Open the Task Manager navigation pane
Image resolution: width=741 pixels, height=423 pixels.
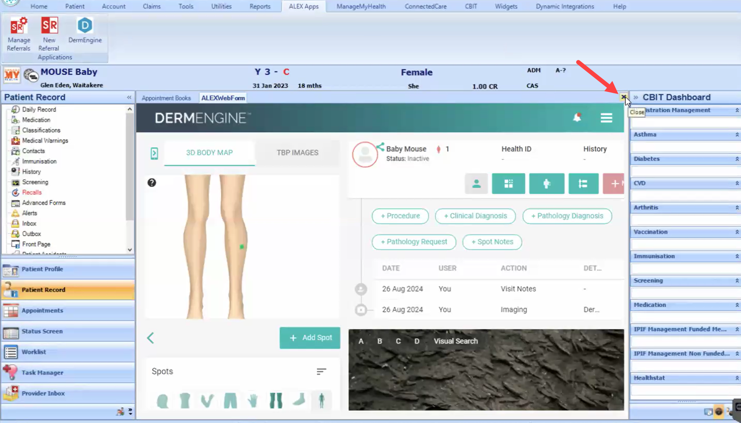[x=68, y=373]
